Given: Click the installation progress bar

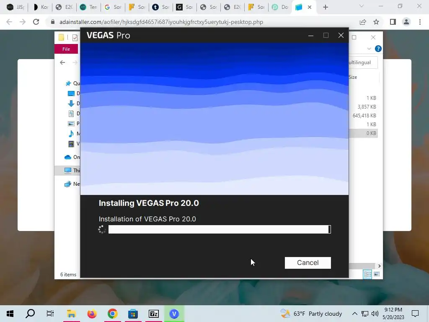Looking at the screenshot, I should coord(220,229).
